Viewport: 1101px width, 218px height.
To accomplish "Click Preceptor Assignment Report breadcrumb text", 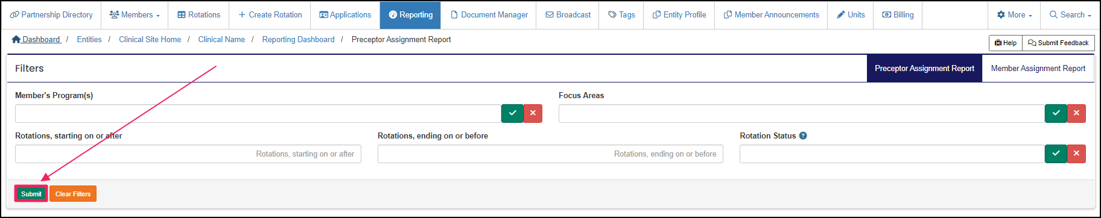I will click(x=401, y=40).
